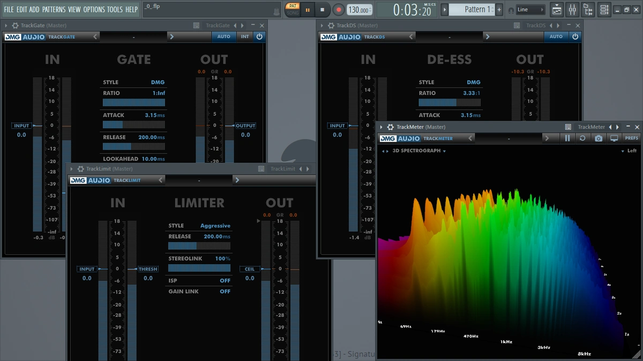The height and width of the screenshot is (361, 643).
Task: Click the record button
Action: click(x=339, y=10)
